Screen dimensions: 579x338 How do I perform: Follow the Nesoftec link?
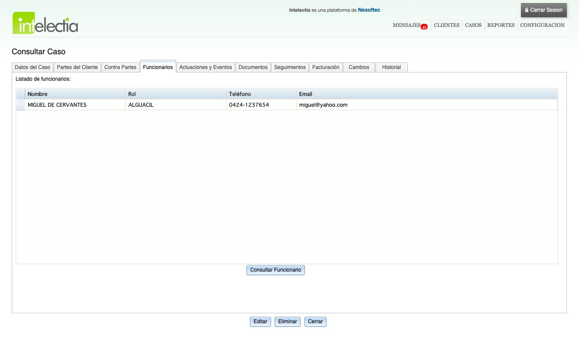(x=369, y=10)
